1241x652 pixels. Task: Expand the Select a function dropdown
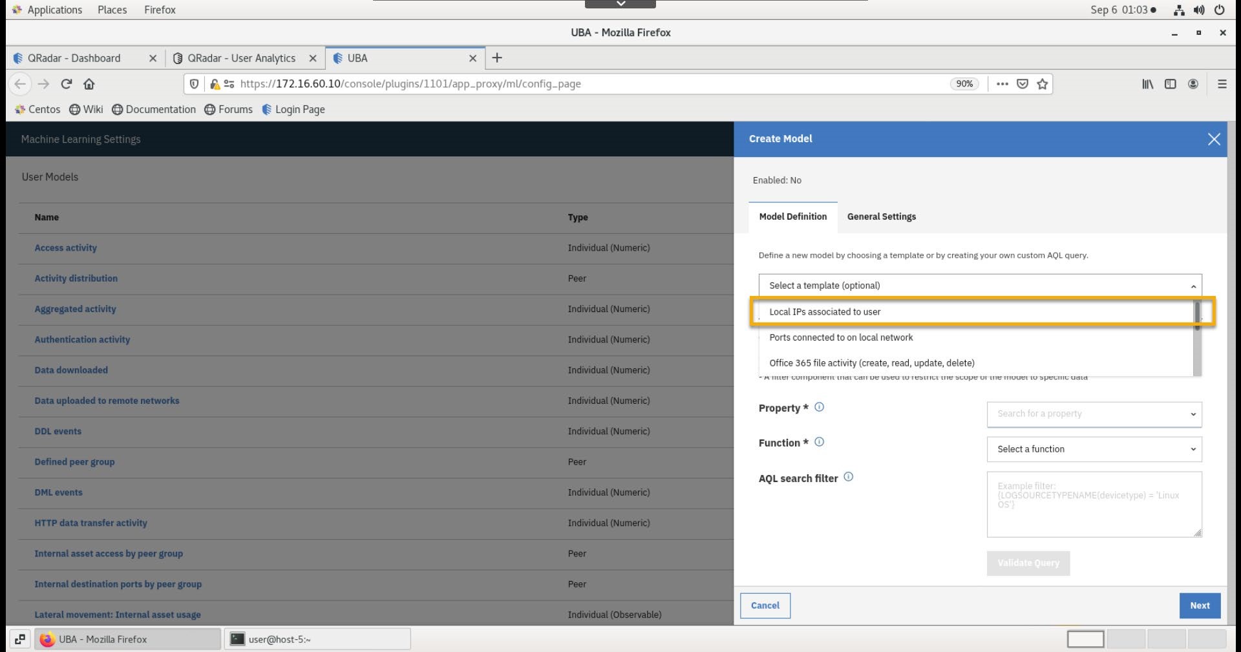(1094, 449)
